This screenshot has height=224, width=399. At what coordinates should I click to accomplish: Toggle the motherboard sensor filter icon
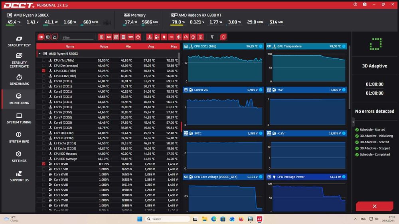point(116,37)
